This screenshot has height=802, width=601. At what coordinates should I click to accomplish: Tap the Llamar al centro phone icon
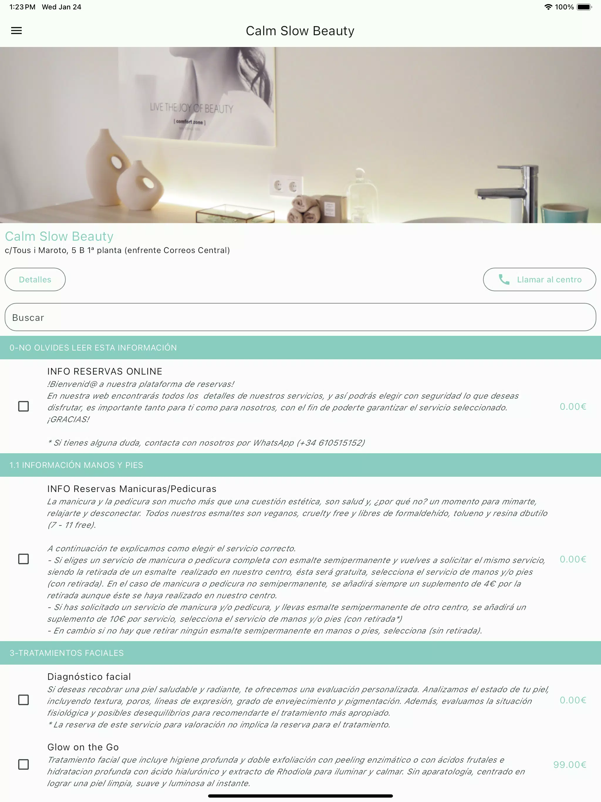[x=505, y=279]
